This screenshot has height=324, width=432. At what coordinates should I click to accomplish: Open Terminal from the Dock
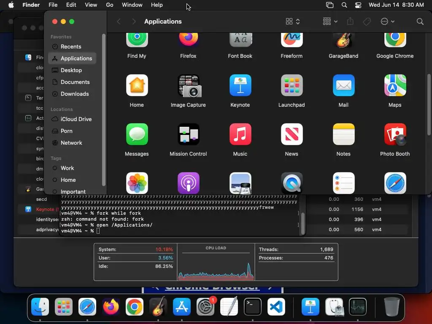pyautogui.click(x=253, y=307)
